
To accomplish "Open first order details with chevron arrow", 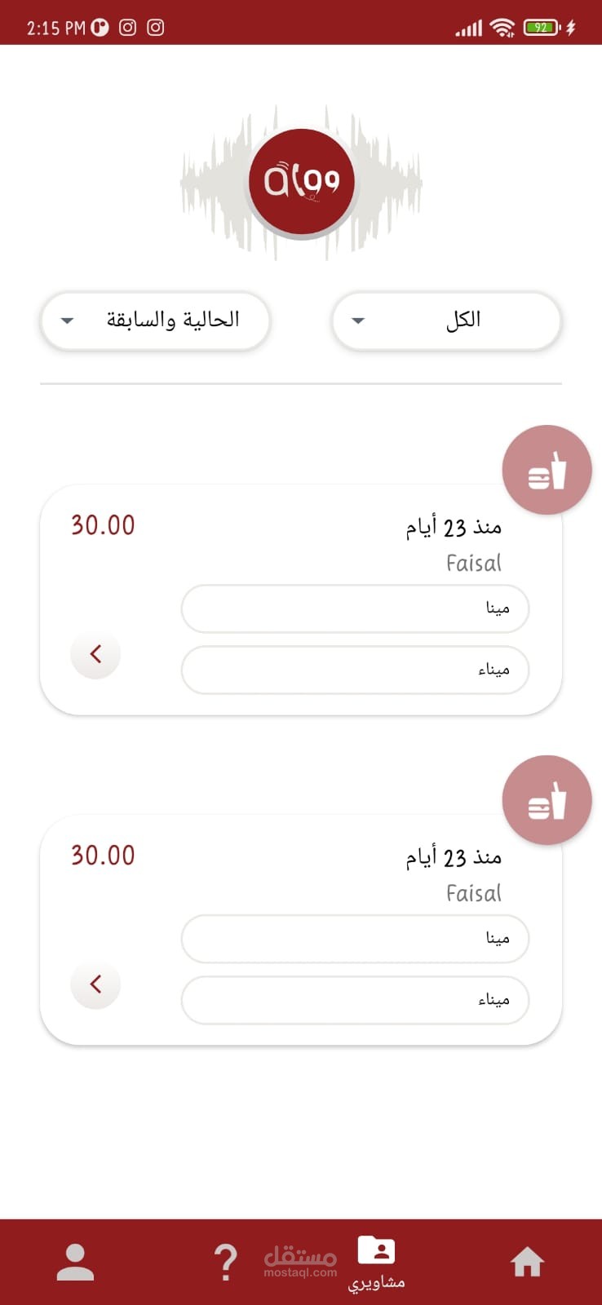I will [x=95, y=653].
